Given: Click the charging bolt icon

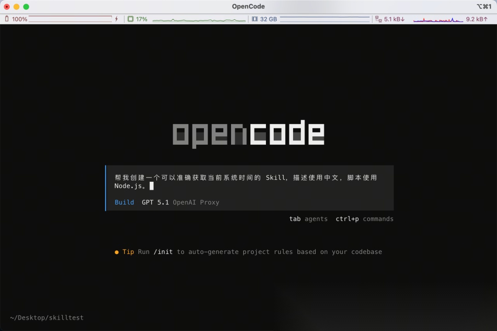Looking at the screenshot, I should (116, 19).
